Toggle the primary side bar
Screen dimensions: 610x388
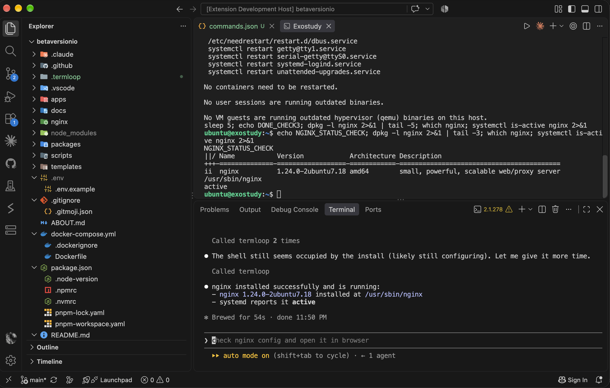(x=572, y=9)
